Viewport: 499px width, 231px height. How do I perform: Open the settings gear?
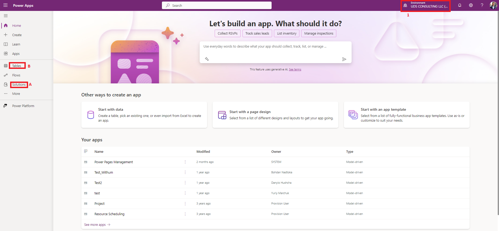point(471,5)
